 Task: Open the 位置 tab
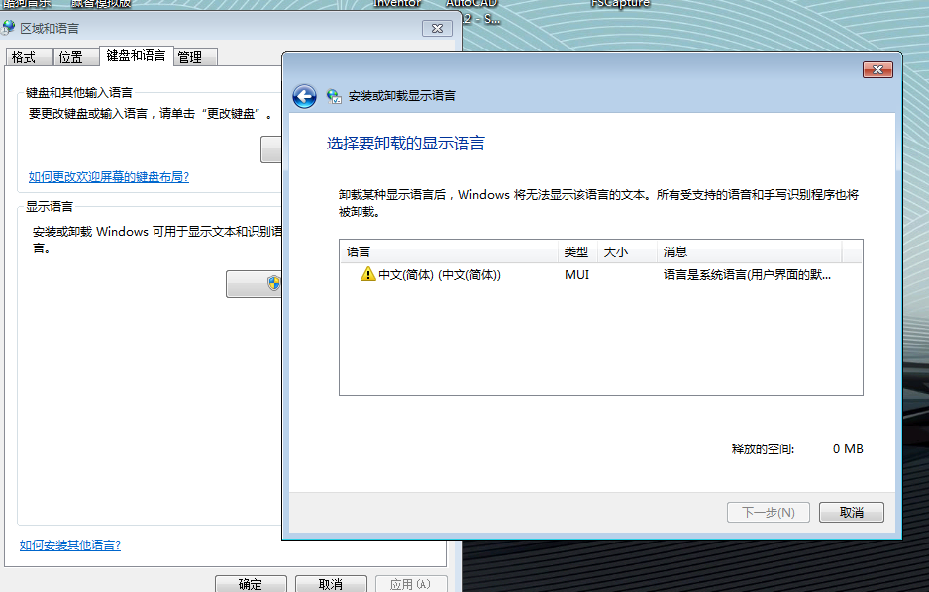(71, 57)
